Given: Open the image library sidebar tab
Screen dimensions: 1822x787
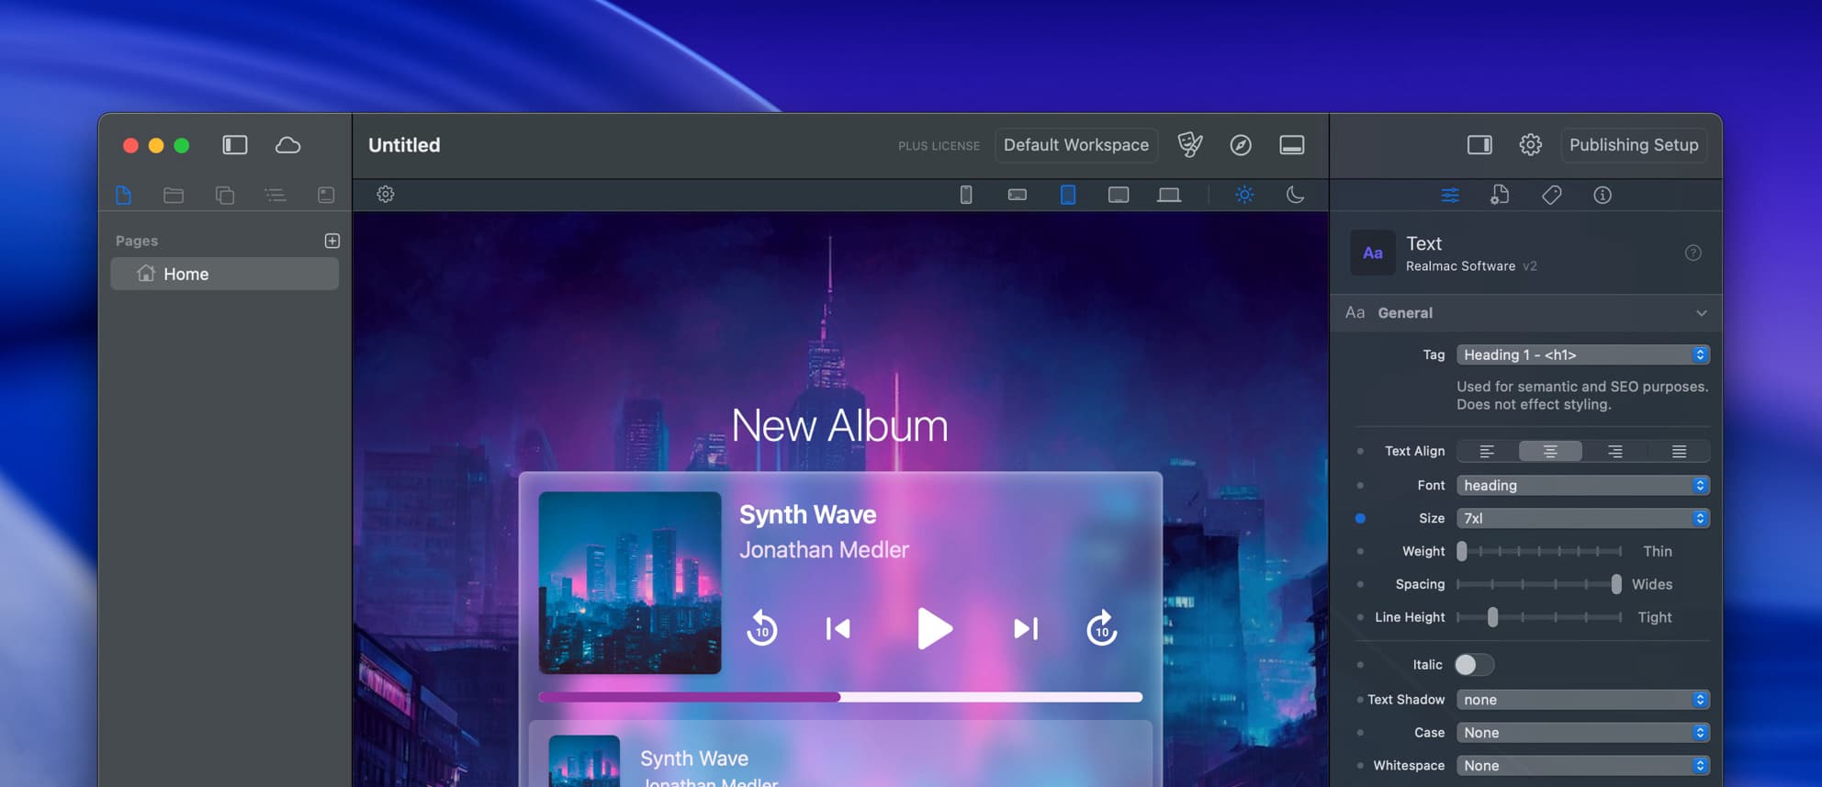Looking at the screenshot, I should (x=326, y=195).
